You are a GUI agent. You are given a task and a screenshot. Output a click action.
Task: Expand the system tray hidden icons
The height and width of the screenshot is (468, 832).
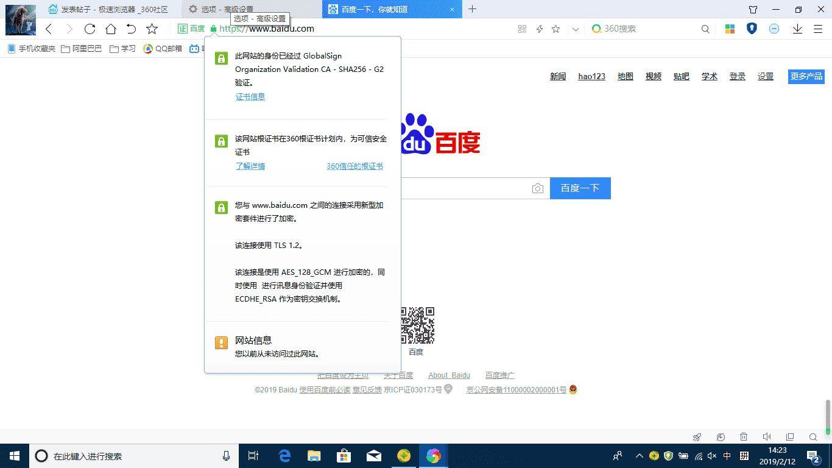coord(639,456)
